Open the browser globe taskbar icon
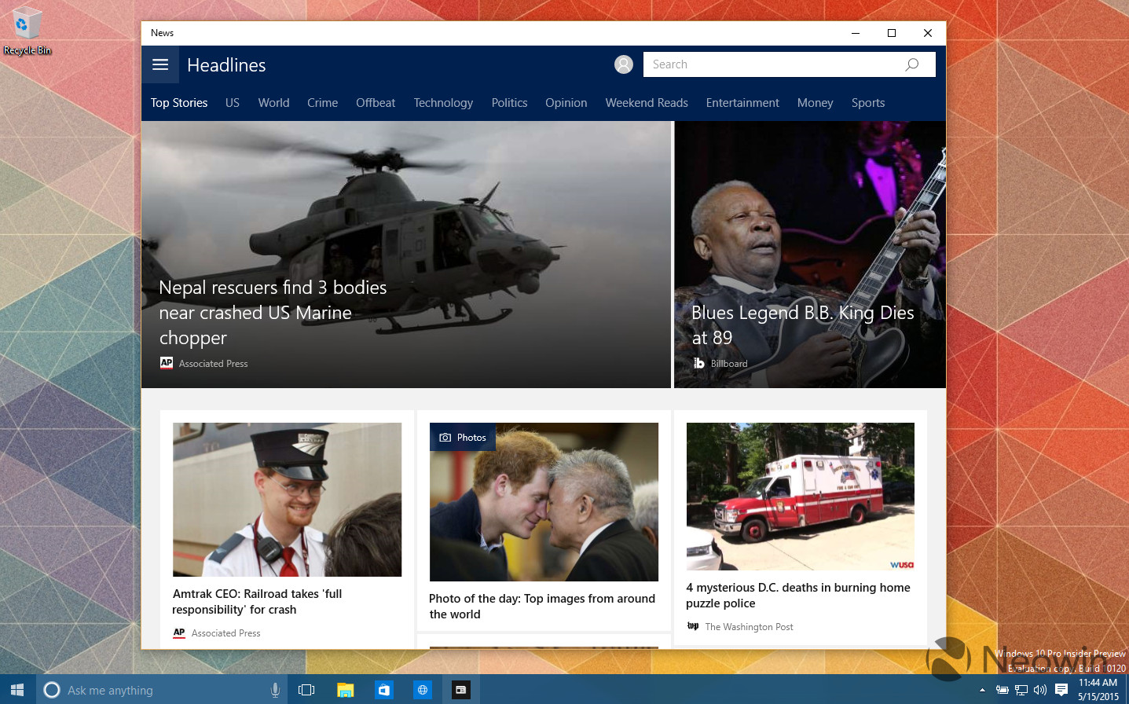The image size is (1129, 704). 423,690
